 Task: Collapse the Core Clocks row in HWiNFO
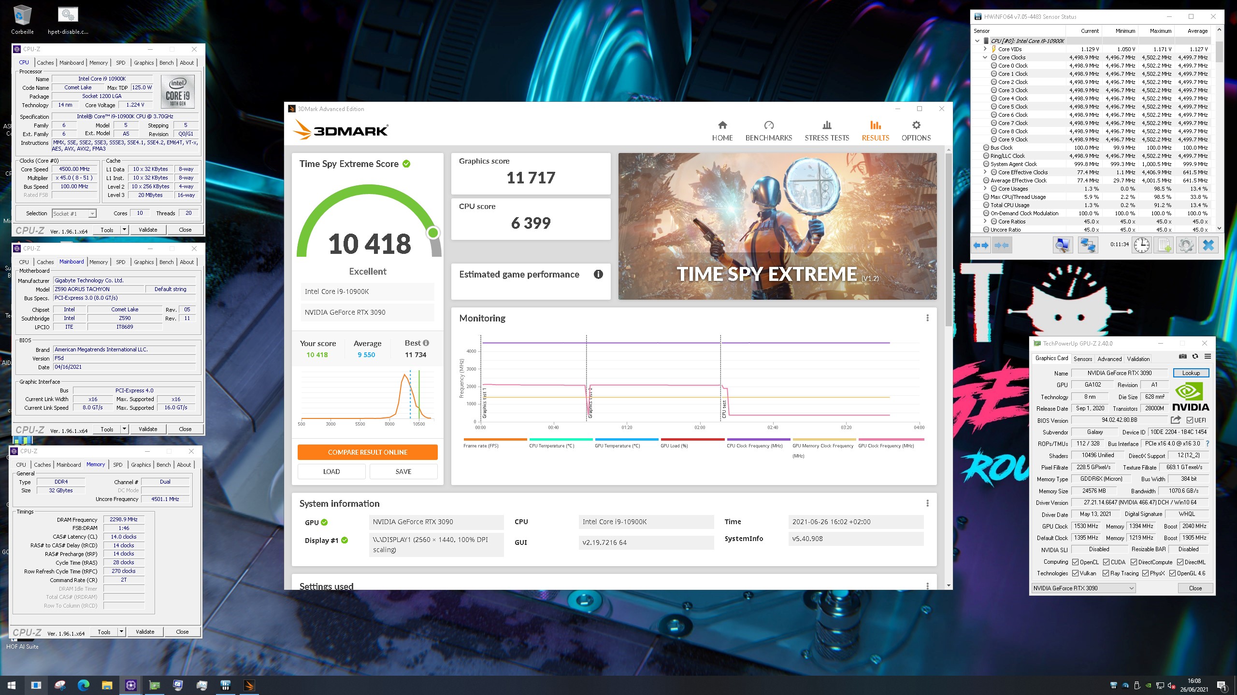pos(985,57)
